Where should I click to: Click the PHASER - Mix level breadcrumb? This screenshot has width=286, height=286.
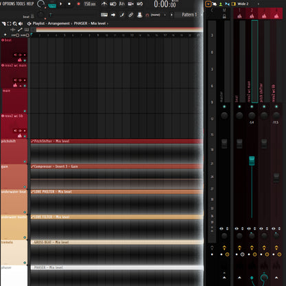click(x=89, y=23)
